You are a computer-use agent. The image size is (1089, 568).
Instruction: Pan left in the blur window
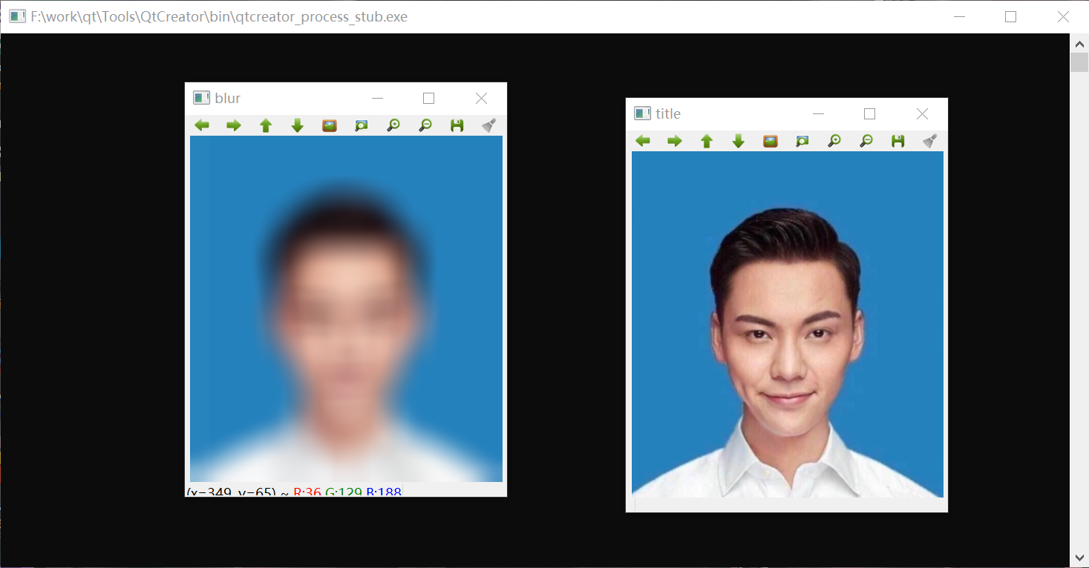pos(202,125)
